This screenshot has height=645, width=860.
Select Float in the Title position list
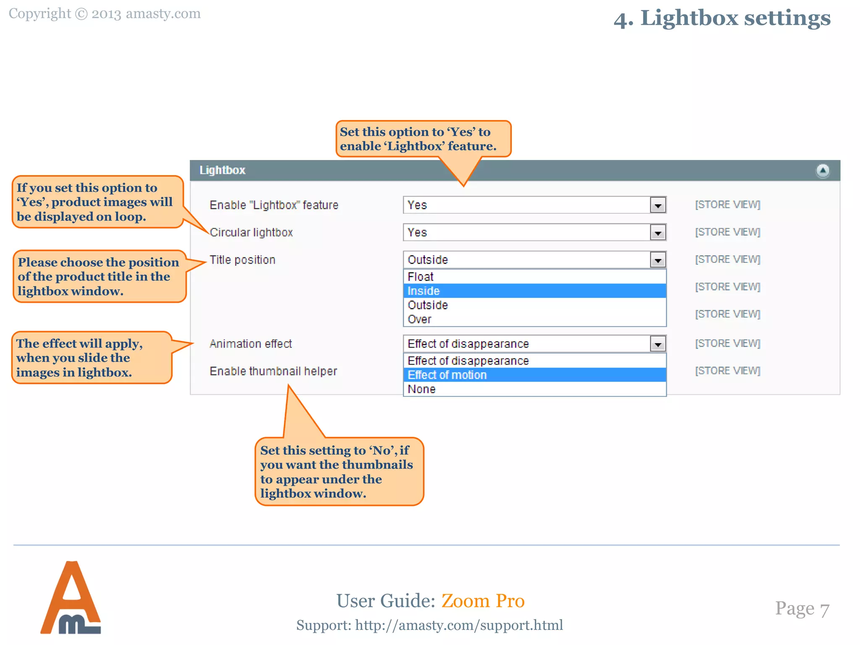535,277
